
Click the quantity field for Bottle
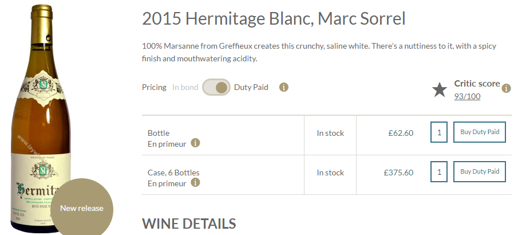point(439,132)
